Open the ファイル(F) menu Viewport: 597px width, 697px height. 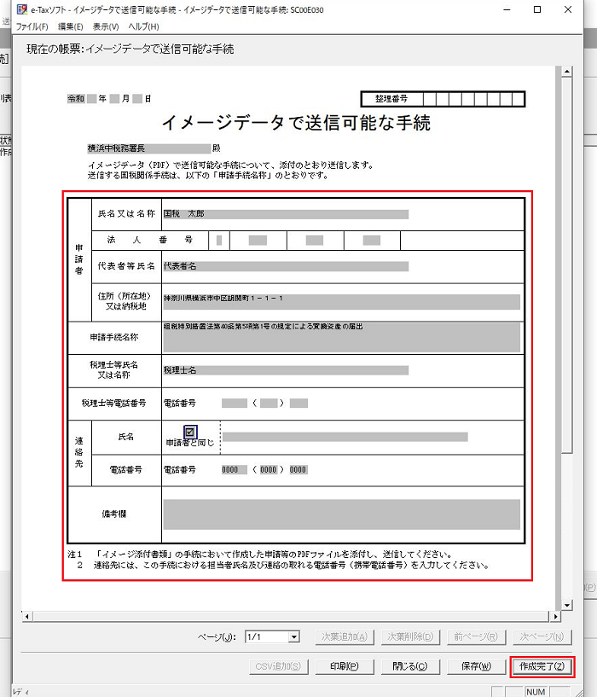click(32, 26)
